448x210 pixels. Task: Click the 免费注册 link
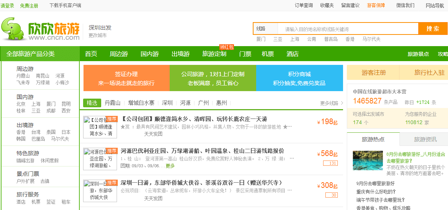click(29, 6)
